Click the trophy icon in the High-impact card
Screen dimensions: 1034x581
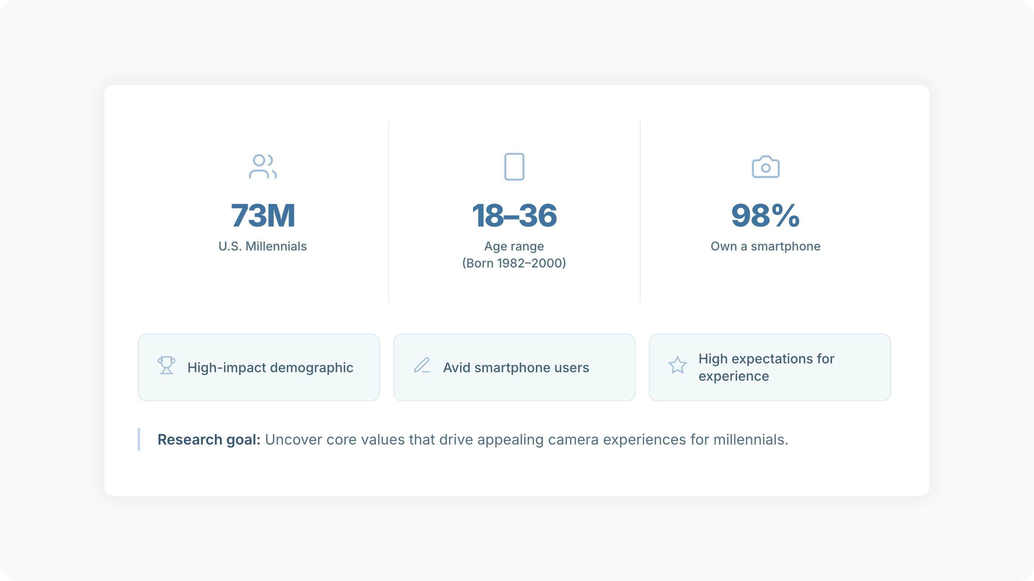click(166, 365)
